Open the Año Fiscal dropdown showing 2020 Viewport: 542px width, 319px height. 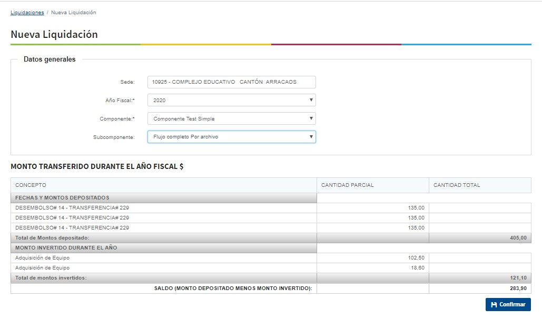tap(231, 100)
